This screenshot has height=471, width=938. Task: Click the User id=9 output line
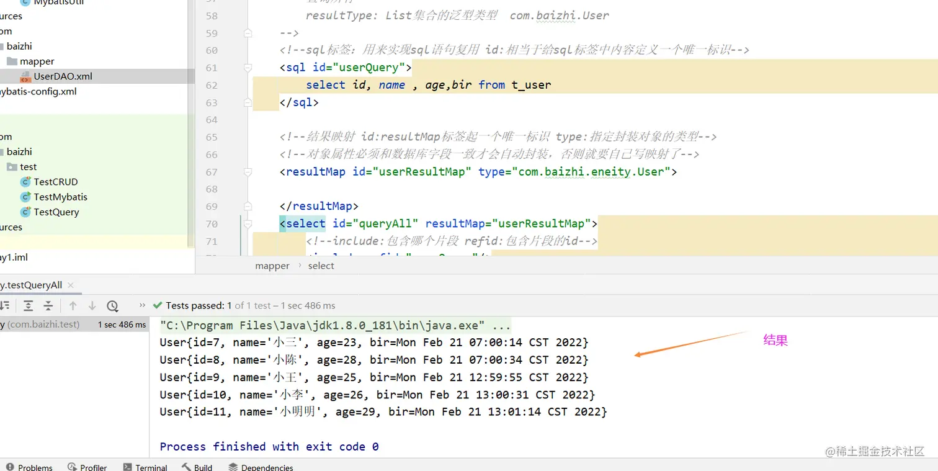tap(374, 377)
